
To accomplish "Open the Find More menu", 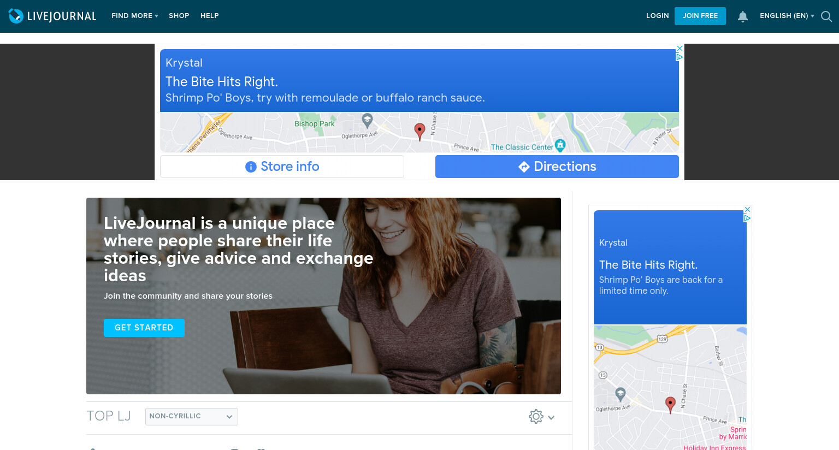I will [x=135, y=16].
